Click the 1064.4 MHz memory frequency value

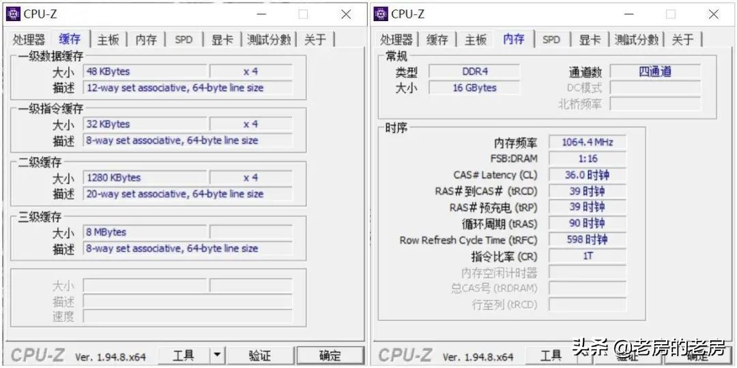(x=587, y=142)
